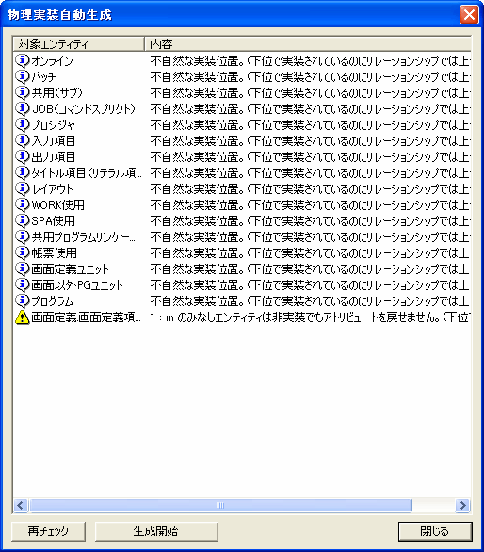Click the info icon beside レイアウト

(22, 189)
